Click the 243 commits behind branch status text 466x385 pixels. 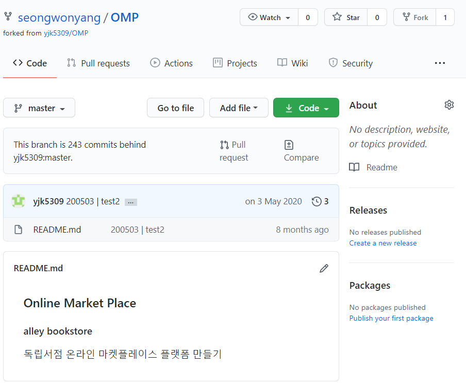pos(80,151)
